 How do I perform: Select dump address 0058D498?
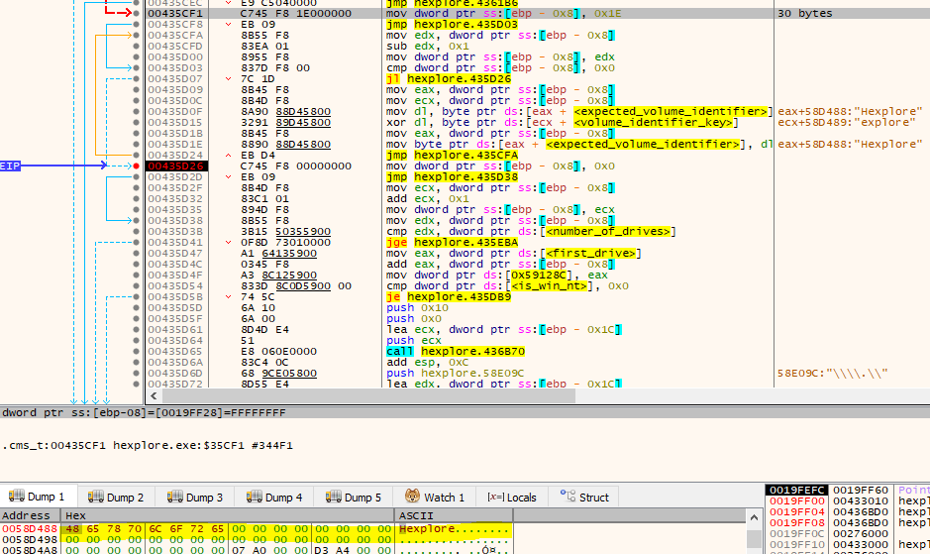(x=30, y=540)
